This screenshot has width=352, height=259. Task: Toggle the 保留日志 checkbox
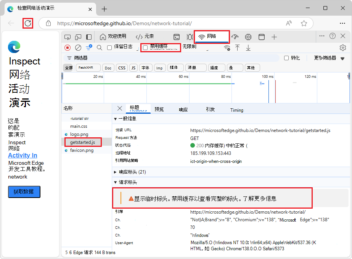pyautogui.click(x=110, y=48)
